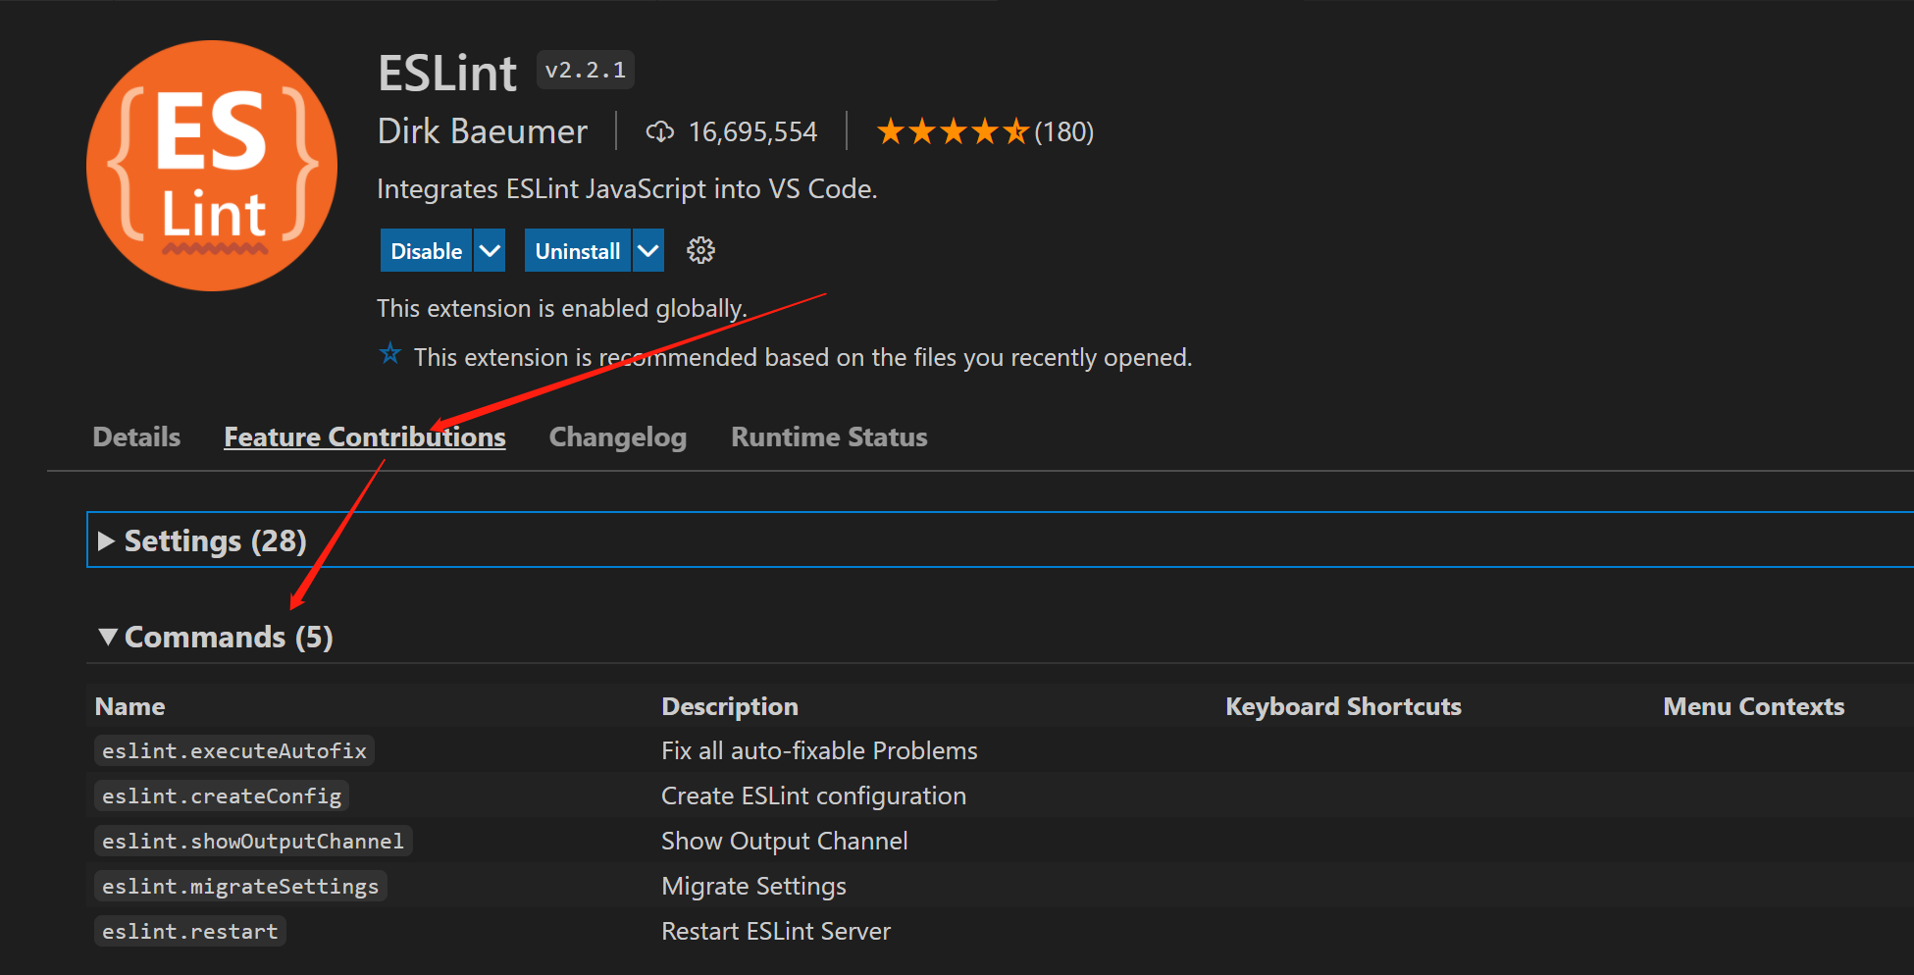Click the blue recommended star icon
The height and width of the screenshot is (975, 1914).
pyautogui.click(x=390, y=354)
